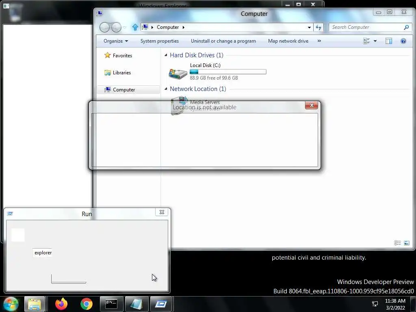
Task: Expand arrow after Computer breadcrumb
Action: pos(183,27)
